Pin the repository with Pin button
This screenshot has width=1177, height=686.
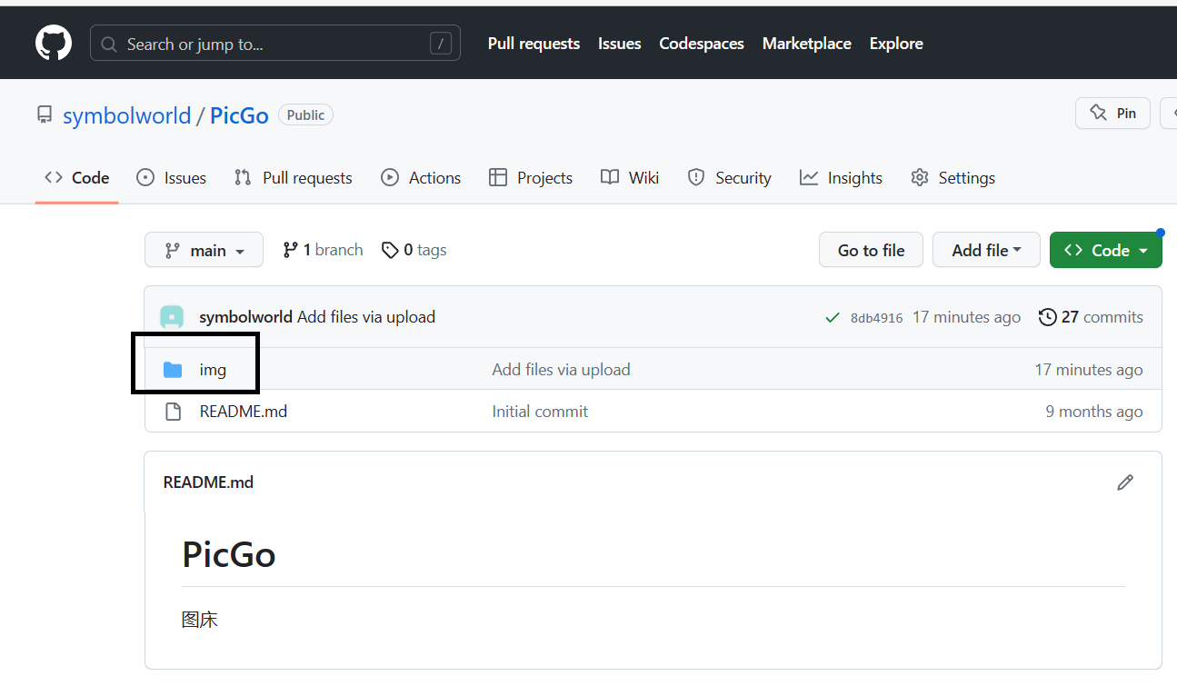pos(1113,114)
